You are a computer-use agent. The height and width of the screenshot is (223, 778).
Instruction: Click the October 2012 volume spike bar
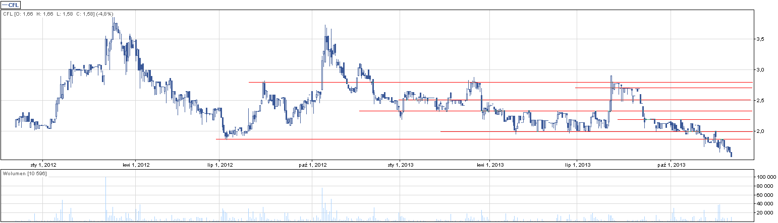click(x=322, y=204)
